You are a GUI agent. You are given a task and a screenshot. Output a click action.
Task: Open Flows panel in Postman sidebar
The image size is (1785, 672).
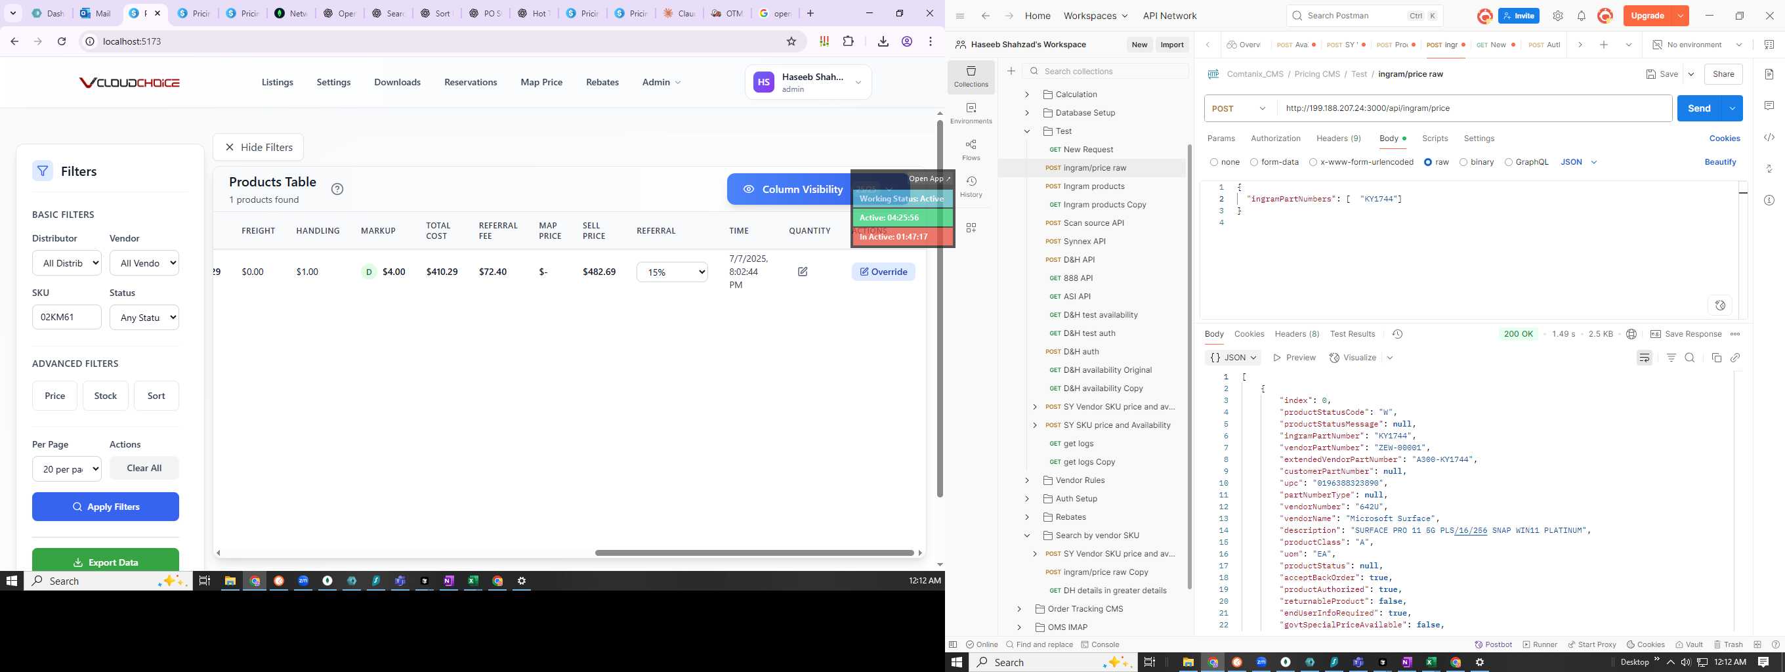[971, 150]
